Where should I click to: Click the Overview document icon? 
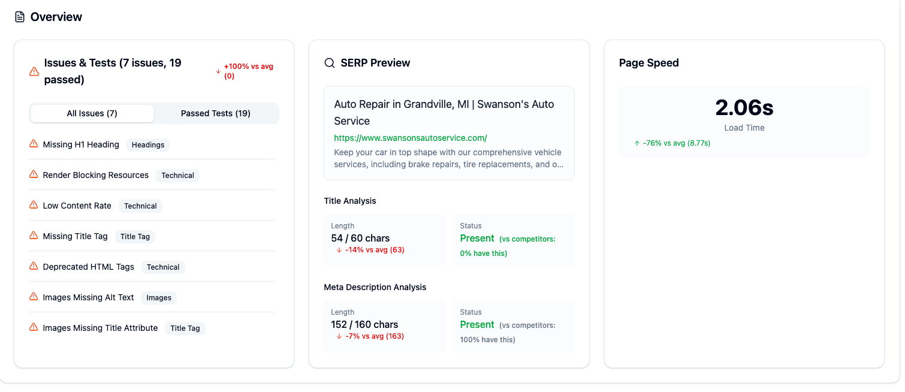[19, 16]
